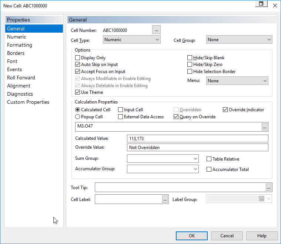
Task: Open Custom Properties page
Action: [x=34, y=102]
